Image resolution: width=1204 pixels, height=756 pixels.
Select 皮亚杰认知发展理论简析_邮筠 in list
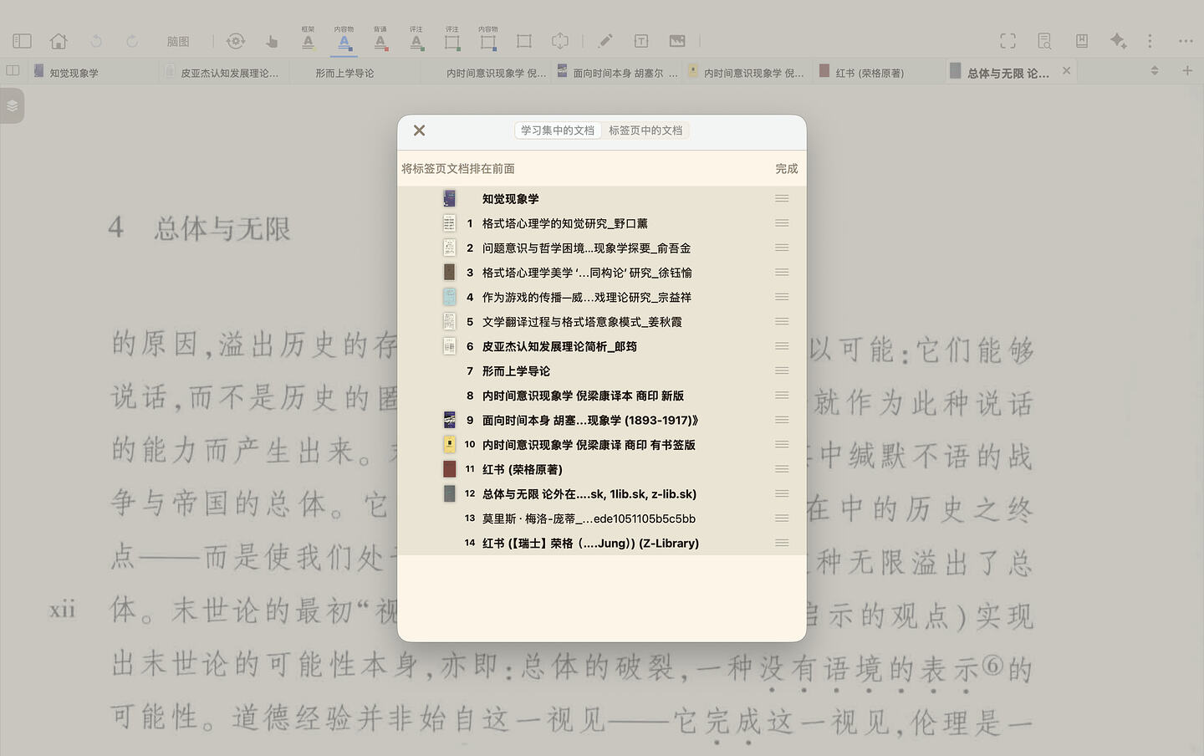[602, 346]
